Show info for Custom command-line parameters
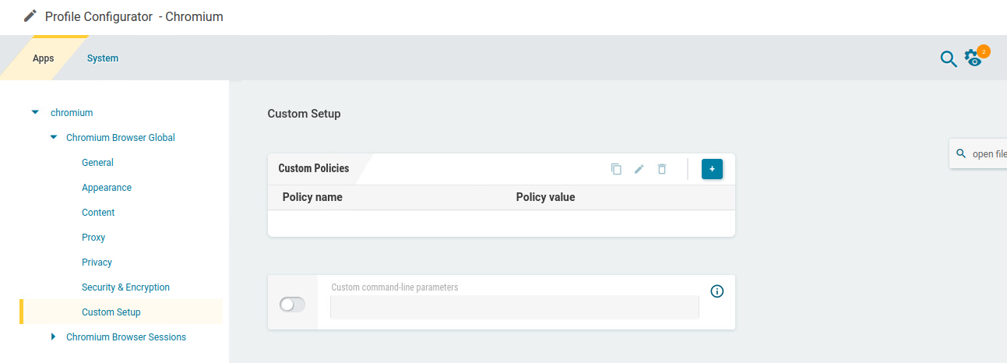1007x363 pixels. click(717, 291)
